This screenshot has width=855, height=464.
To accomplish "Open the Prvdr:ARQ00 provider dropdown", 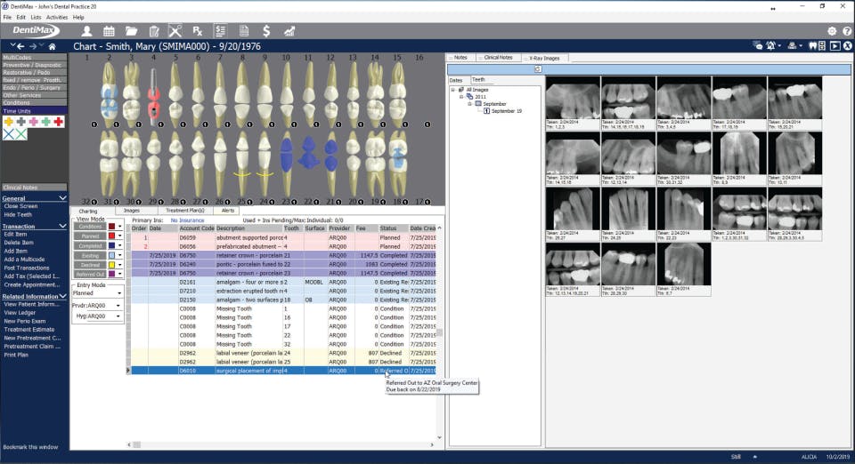I will point(96,305).
